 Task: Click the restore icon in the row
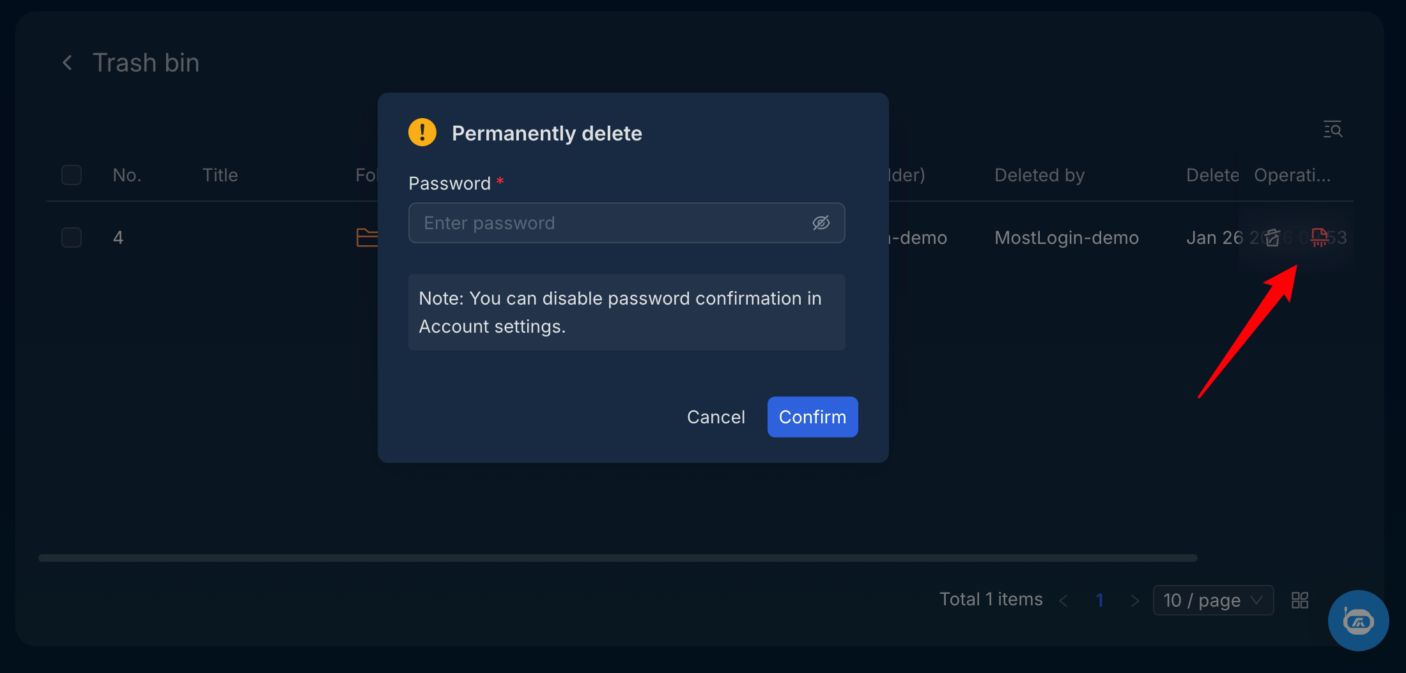pos(1272,238)
